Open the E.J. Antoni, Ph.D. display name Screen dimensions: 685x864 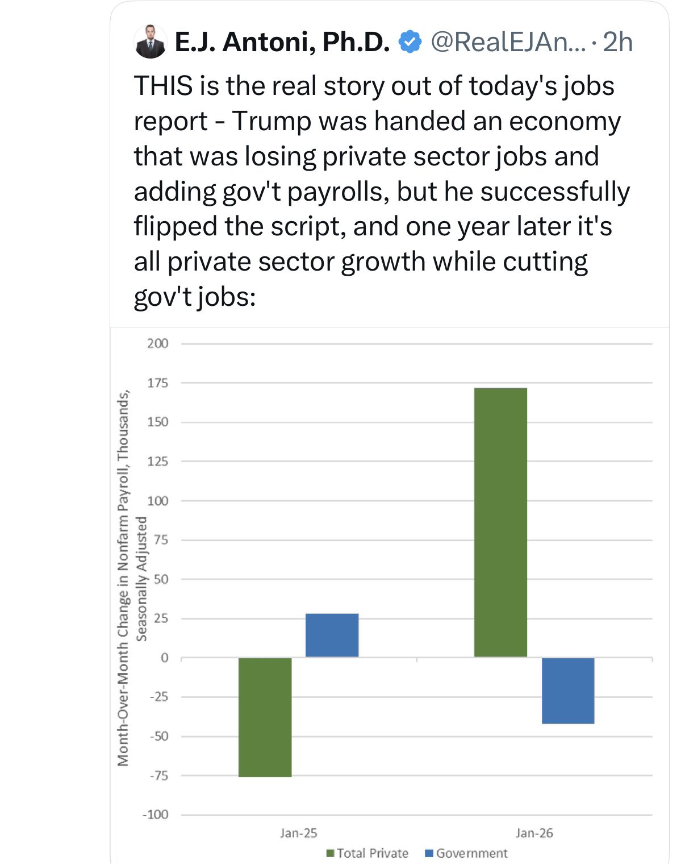click(x=282, y=42)
